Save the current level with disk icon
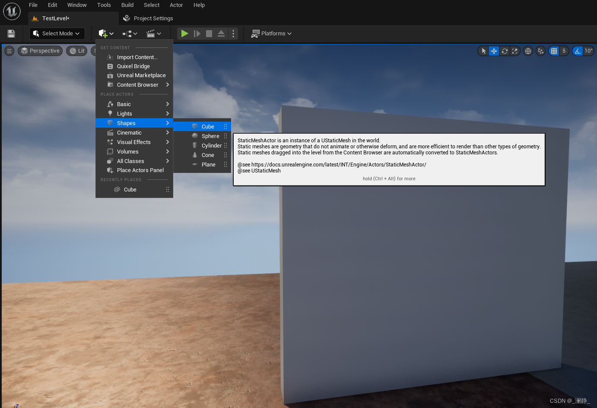Image resolution: width=597 pixels, height=408 pixels. pyautogui.click(x=11, y=34)
